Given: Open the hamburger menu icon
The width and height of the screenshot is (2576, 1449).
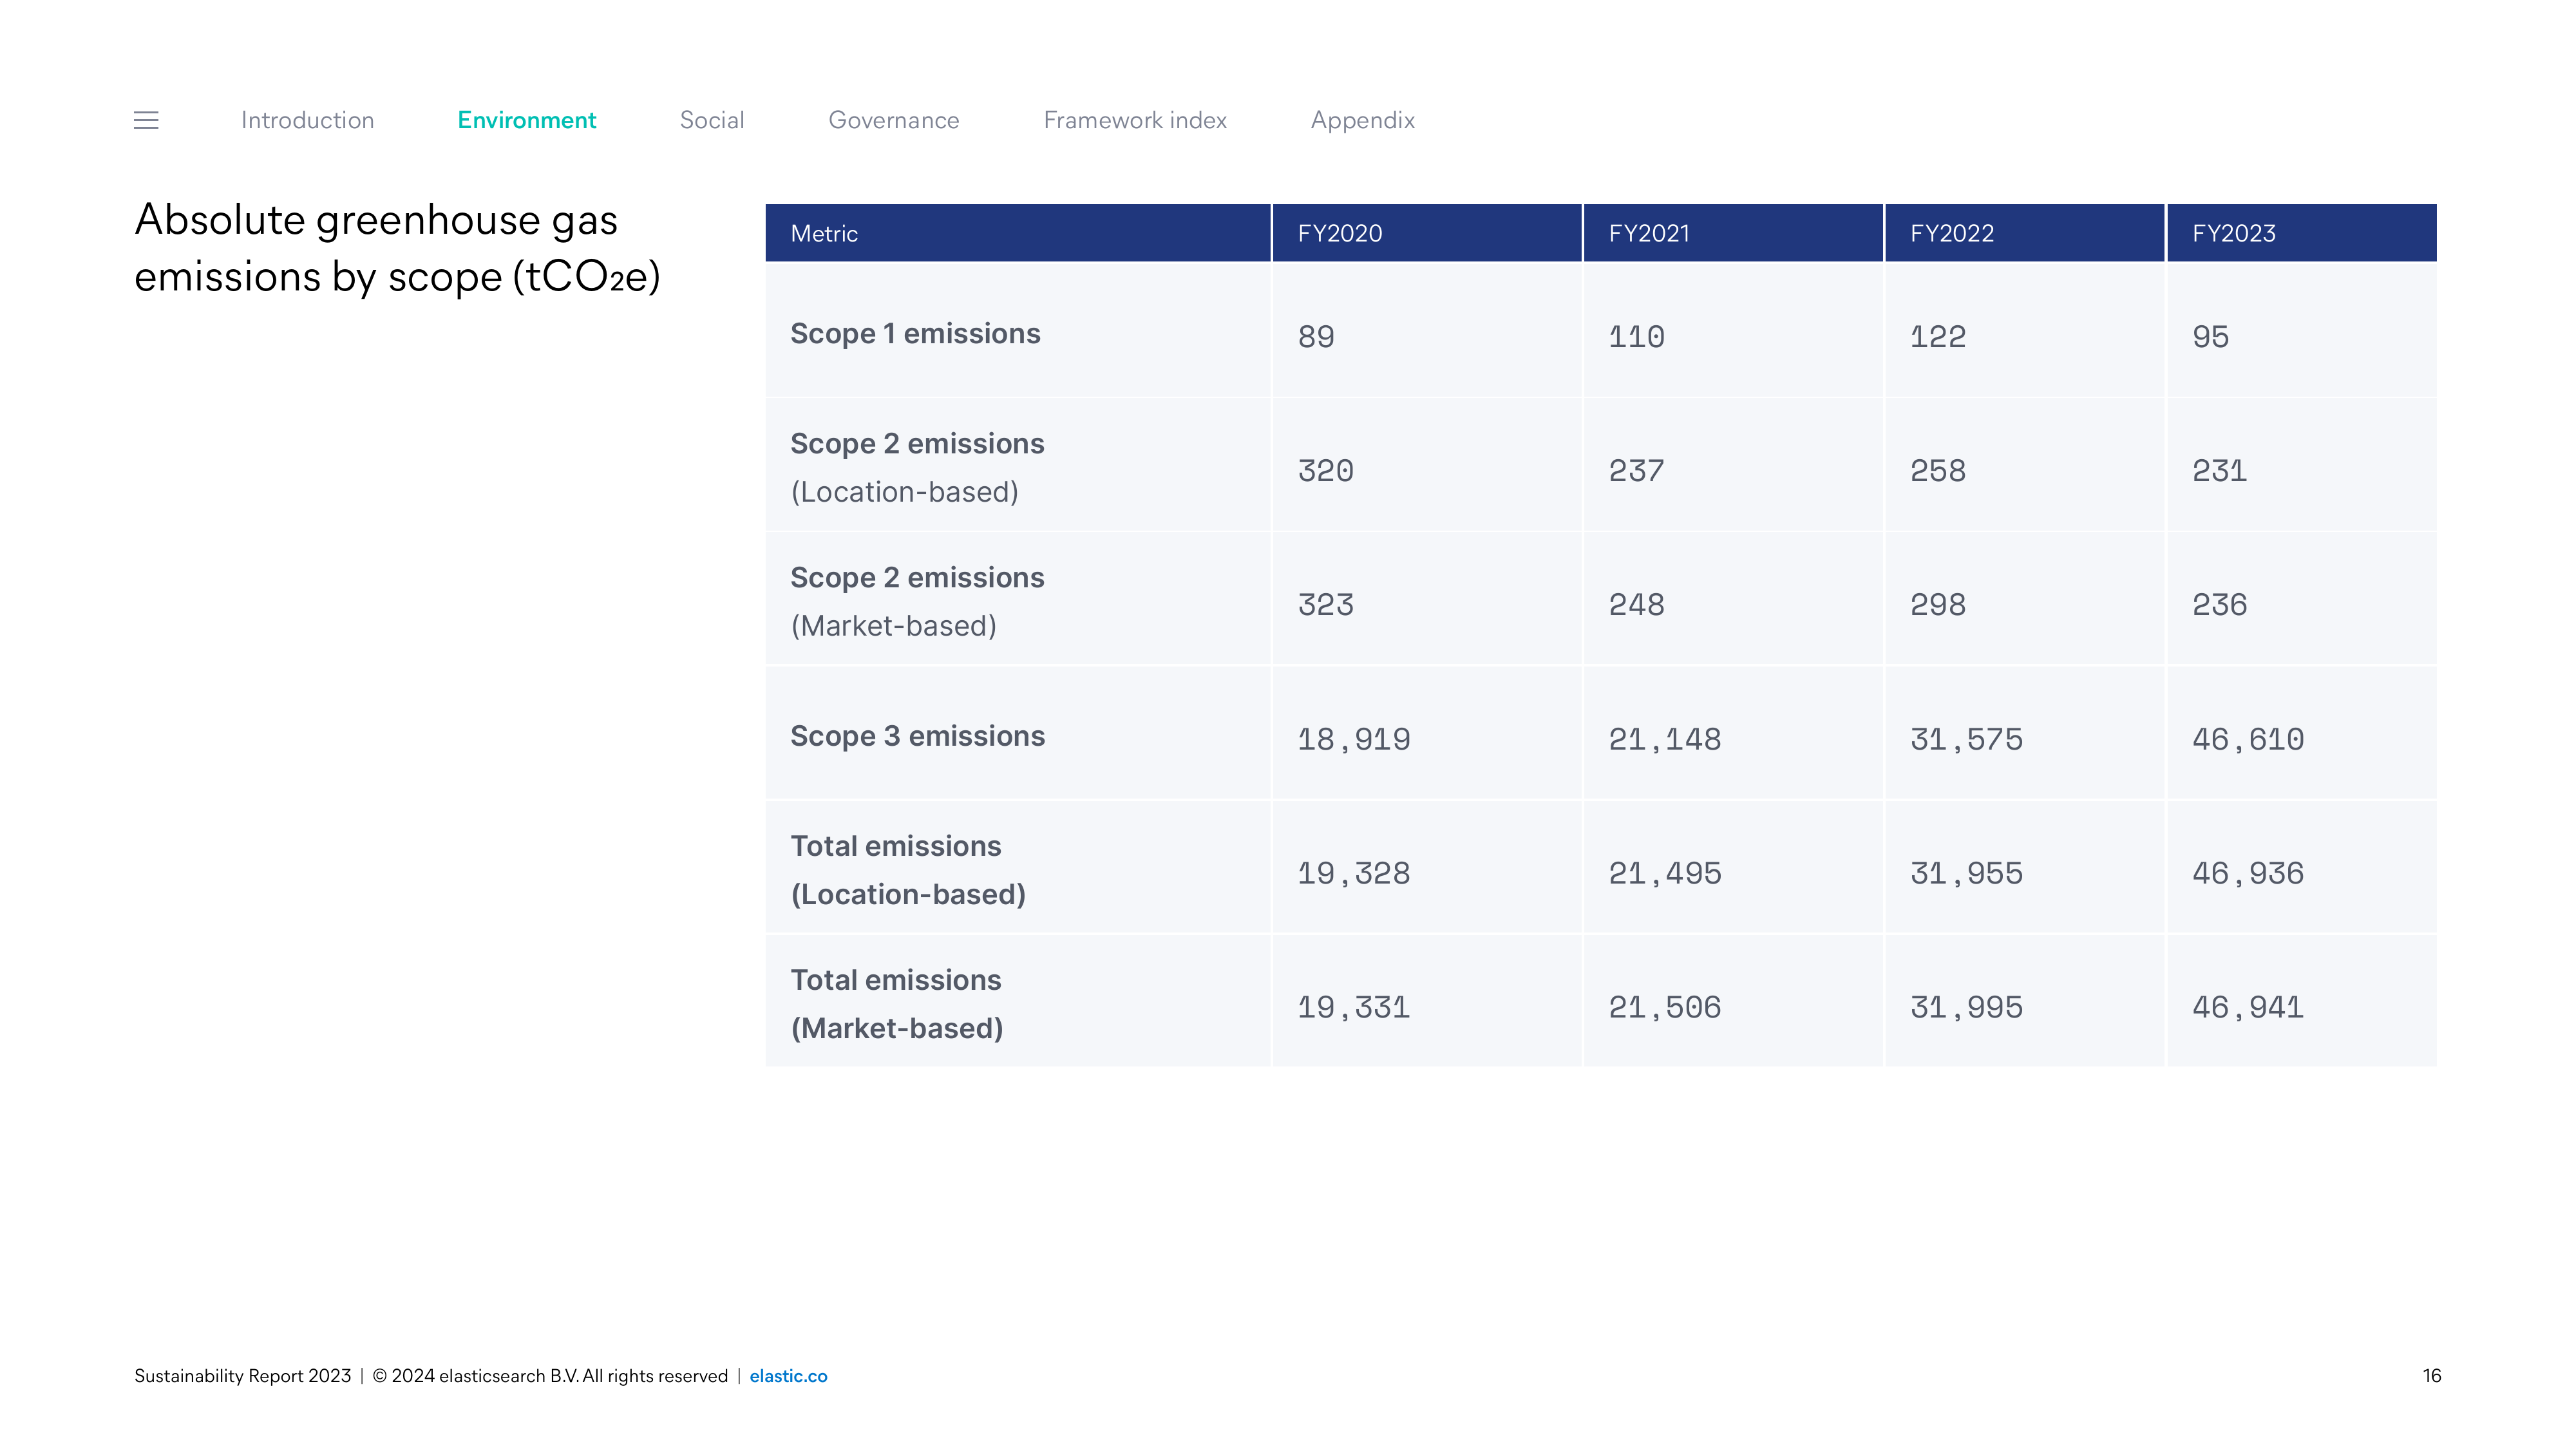Looking at the screenshot, I should (146, 120).
